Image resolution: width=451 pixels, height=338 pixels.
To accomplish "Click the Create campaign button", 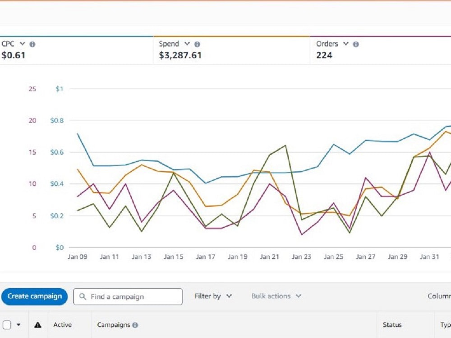I will point(35,297).
